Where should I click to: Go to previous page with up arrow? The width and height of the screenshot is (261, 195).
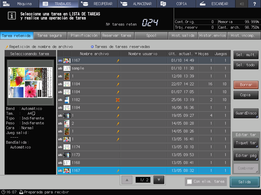point(127,180)
